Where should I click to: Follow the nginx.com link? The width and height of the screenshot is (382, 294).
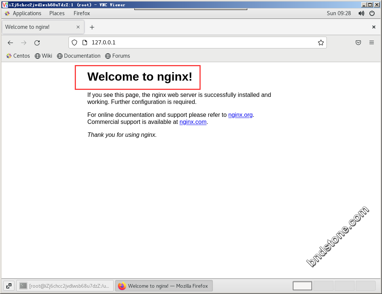(x=193, y=122)
